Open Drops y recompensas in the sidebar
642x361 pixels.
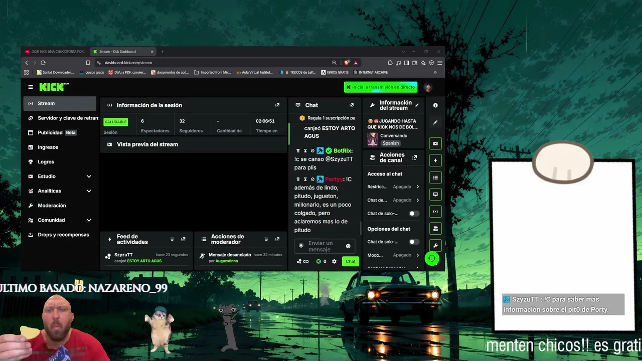pos(59,235)
